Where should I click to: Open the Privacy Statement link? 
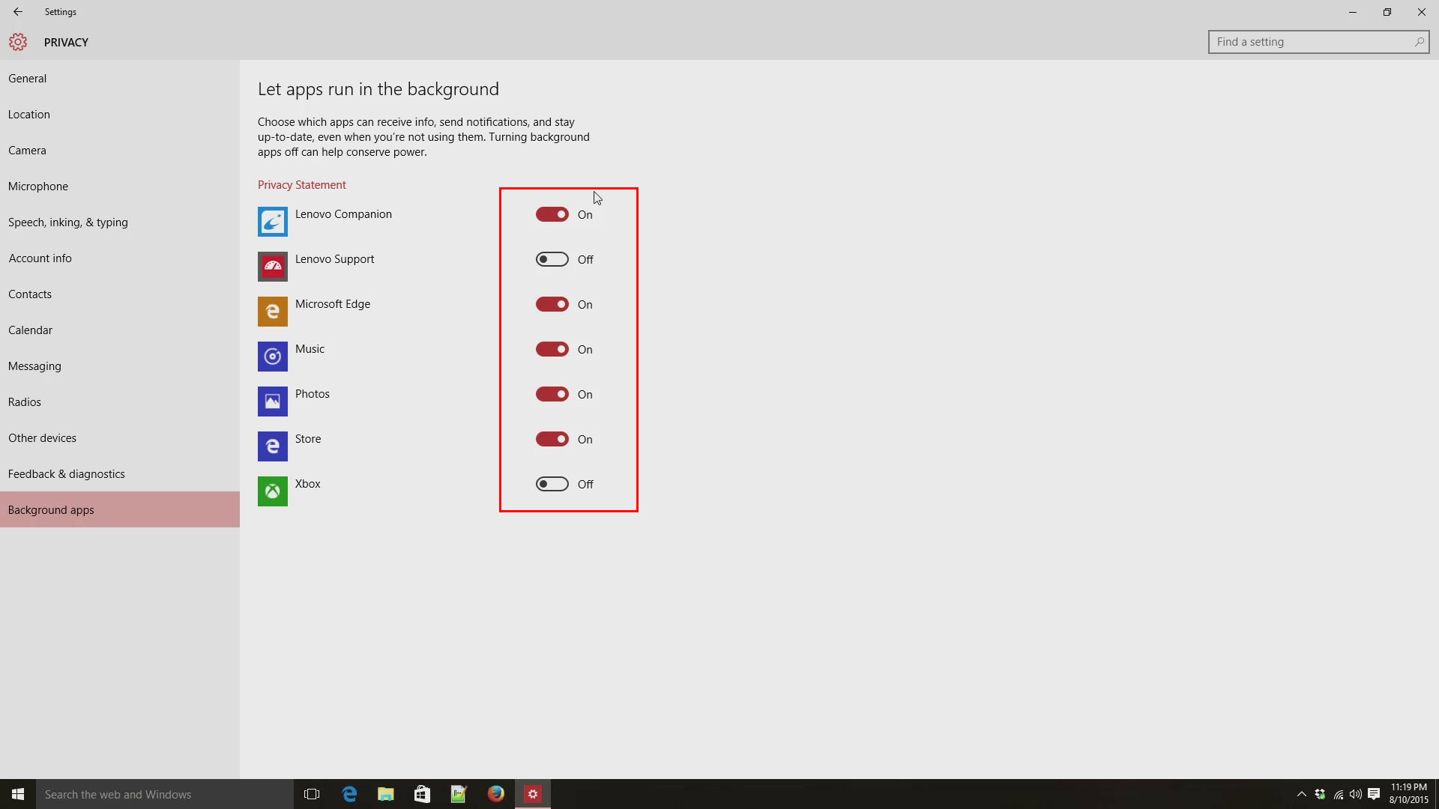tap(302, 185)
